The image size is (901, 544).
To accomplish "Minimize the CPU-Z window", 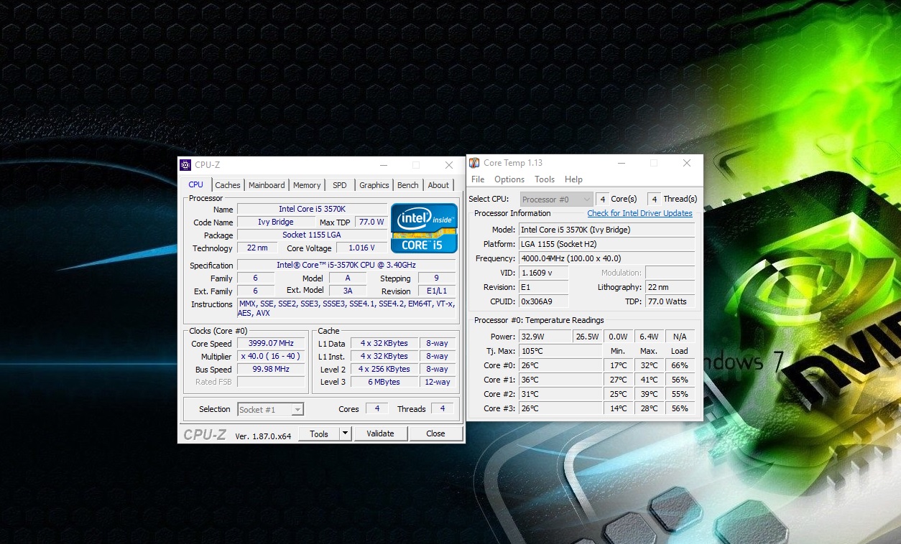I will tap(382, 165).
